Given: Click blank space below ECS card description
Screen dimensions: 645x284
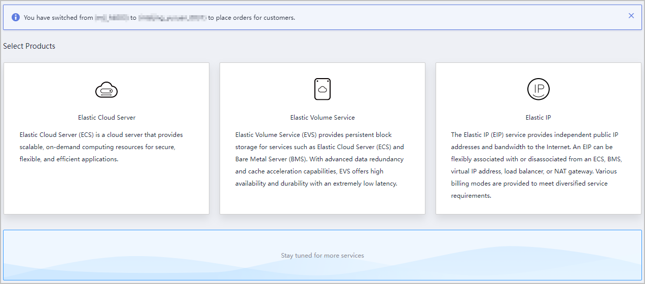Looking at the screenshot, I should [106, 190].
